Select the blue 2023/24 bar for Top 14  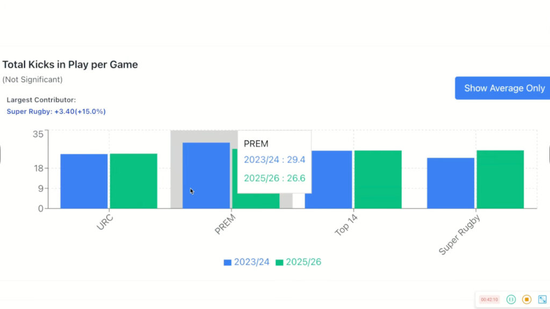coord(328,180)
